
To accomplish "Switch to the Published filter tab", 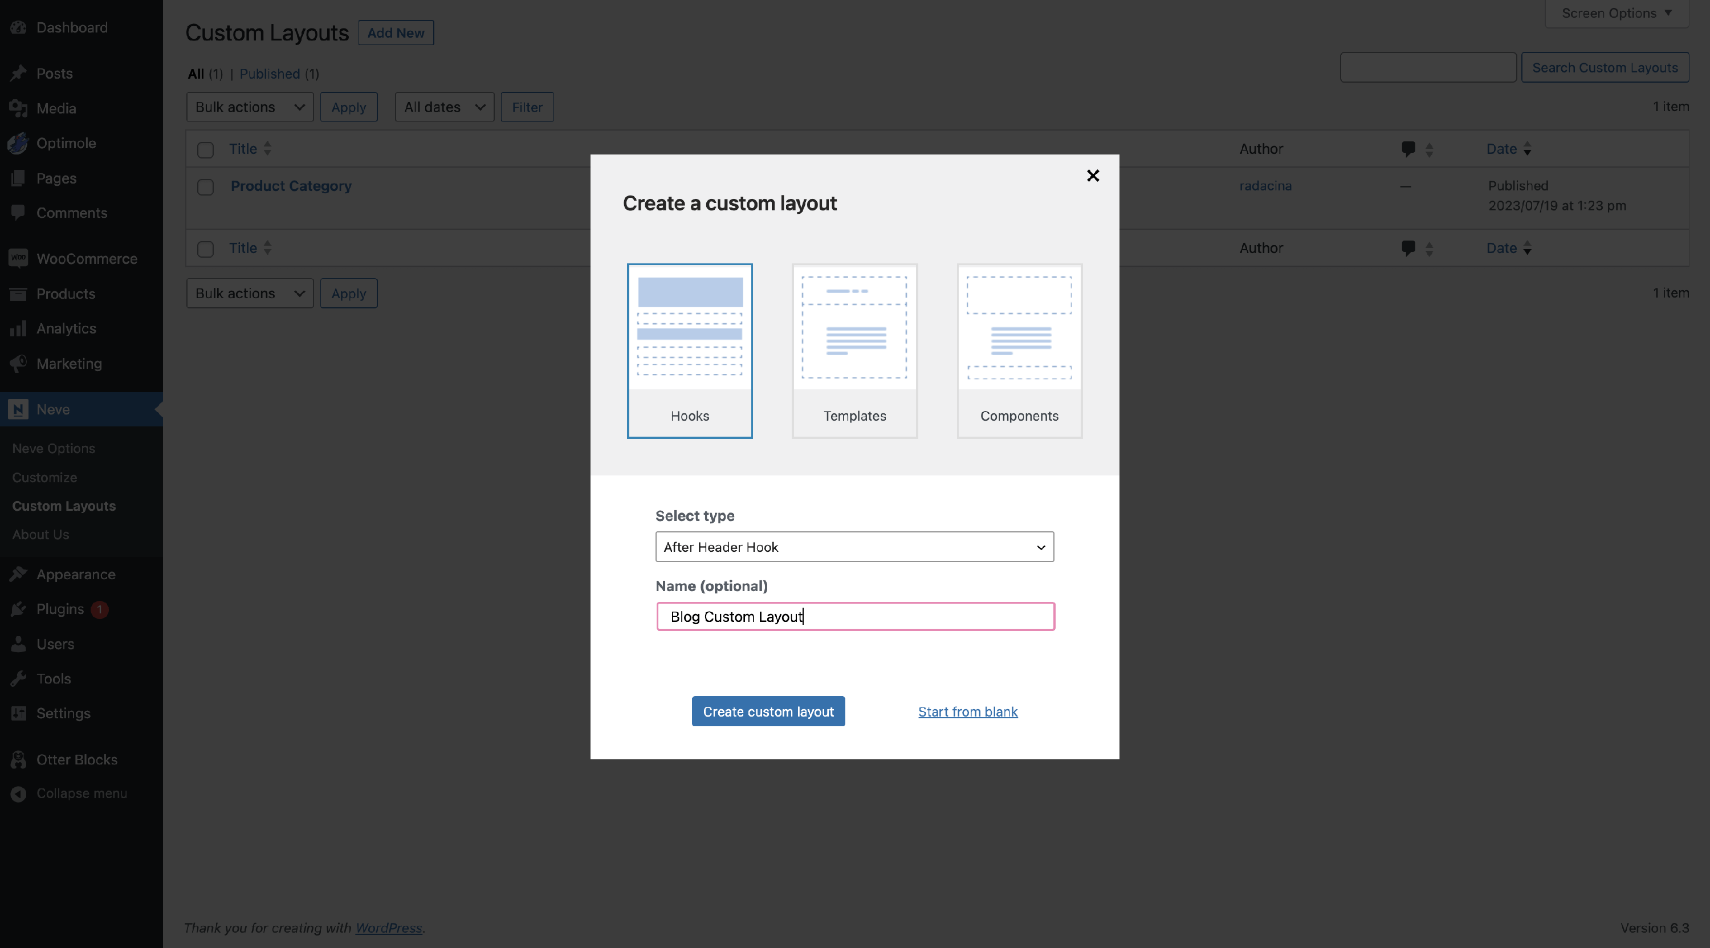I will (x=270, y=74).
